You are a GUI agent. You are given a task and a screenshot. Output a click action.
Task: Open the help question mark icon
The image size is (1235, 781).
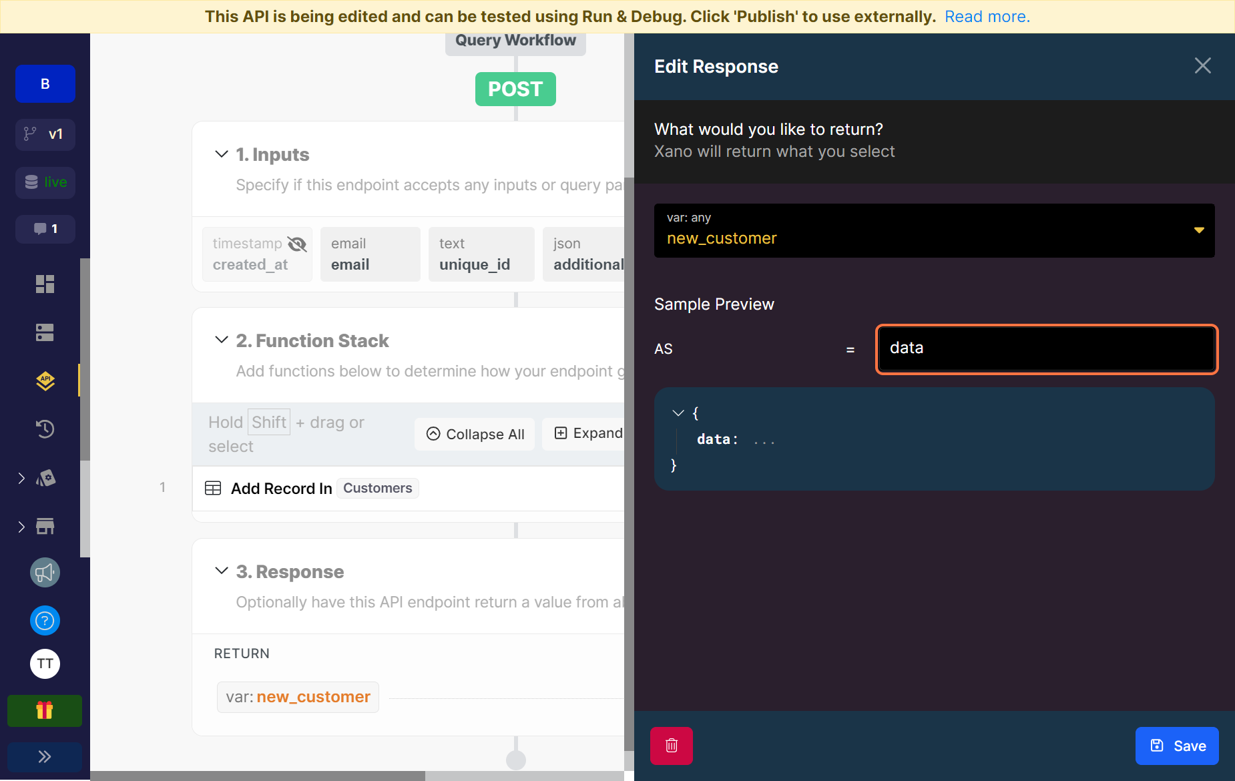click(45, 621)
